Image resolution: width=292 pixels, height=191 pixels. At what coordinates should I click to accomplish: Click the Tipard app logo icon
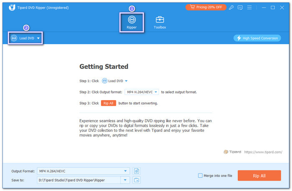click(x=12, y=8)
